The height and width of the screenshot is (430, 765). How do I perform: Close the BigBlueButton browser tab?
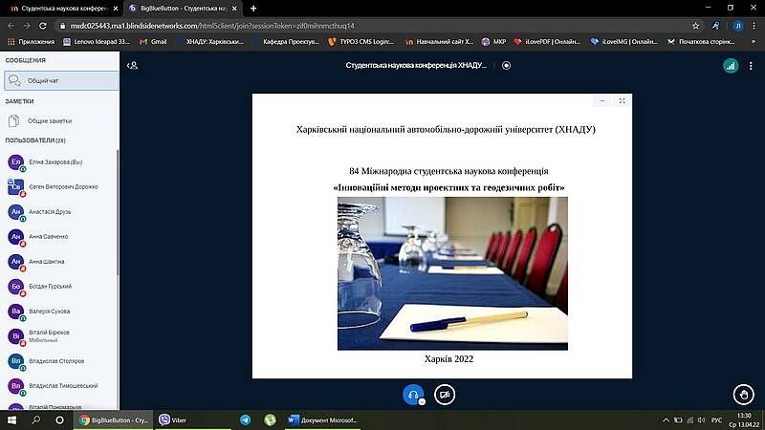[x=234, y=9]
